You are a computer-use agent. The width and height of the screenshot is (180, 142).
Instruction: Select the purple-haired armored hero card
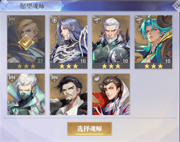pos(69,42)
